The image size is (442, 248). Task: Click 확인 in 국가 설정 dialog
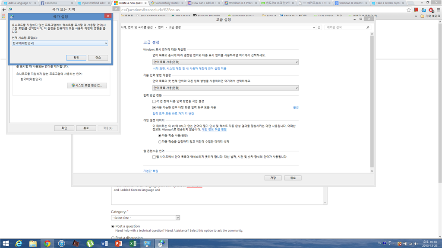tap(76, 58)
